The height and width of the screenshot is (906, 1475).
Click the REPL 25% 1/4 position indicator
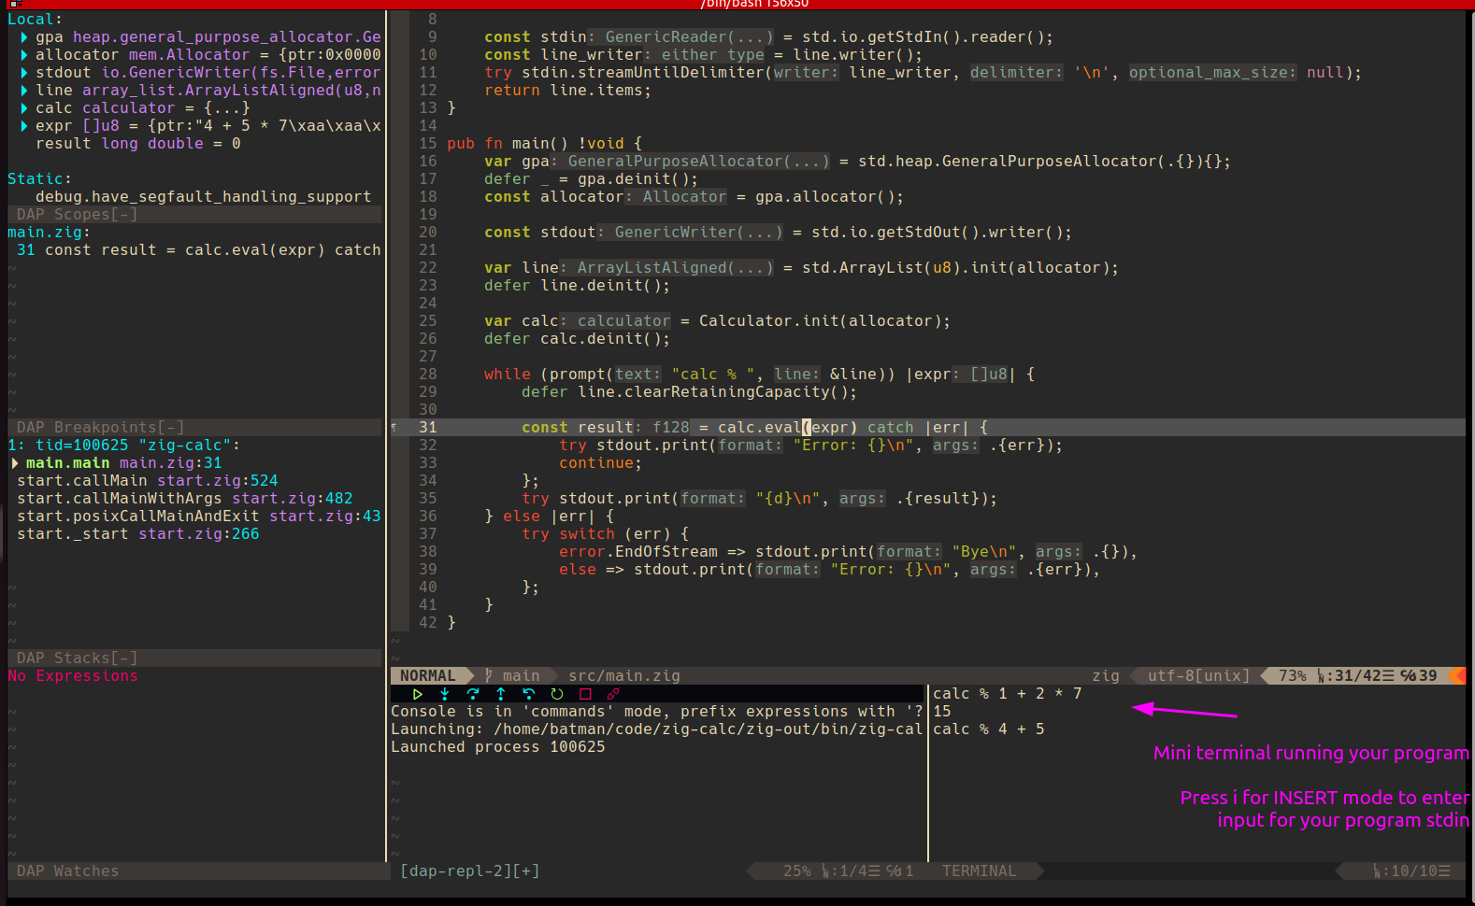848,871
